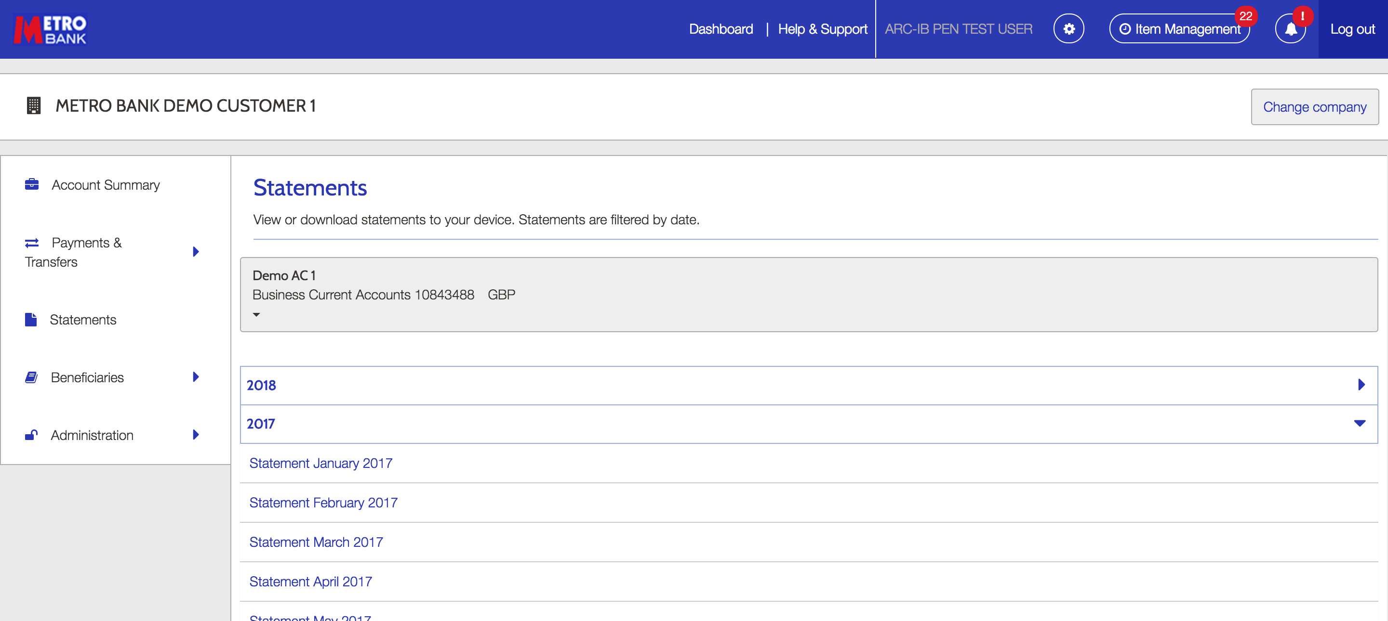Screen dimensions: 1388x621
Task: Click account number 10843488 text
Action: (x=444, y=295)
